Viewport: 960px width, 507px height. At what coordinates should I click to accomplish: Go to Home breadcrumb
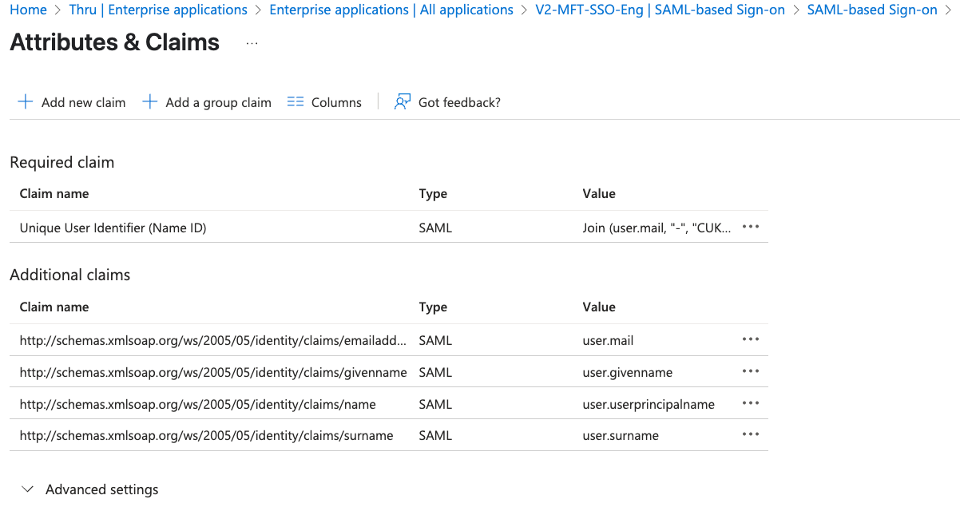[x=28, y=10]
